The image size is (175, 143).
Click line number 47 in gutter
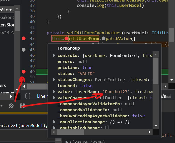tap(32, 61)
